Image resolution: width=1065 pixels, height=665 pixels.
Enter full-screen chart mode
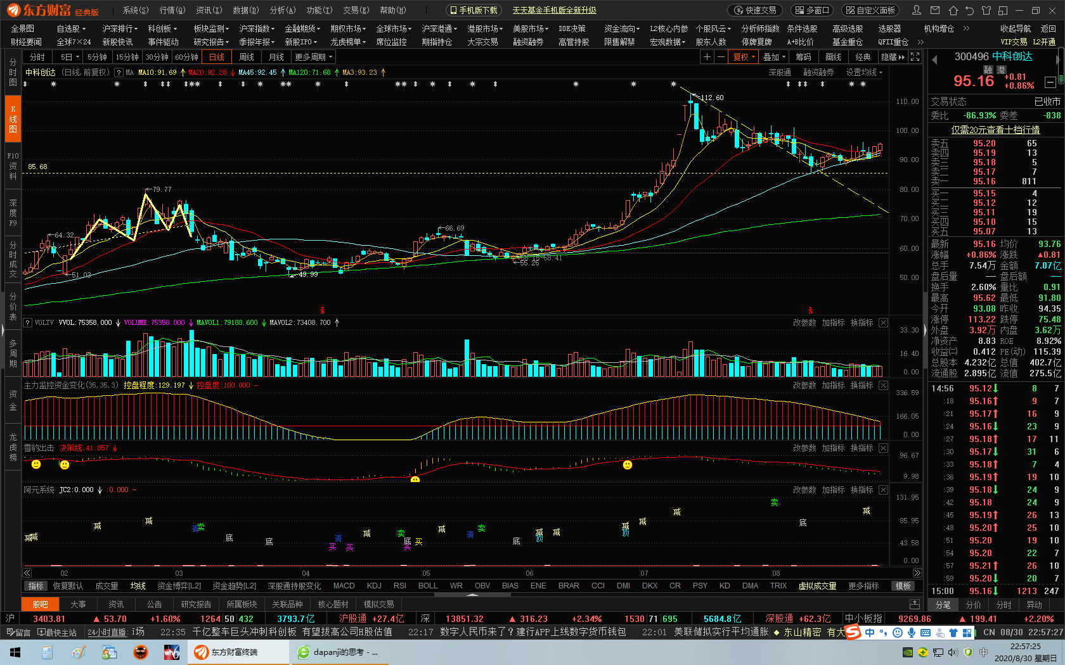pyautogui.click(x=915, y=57)
